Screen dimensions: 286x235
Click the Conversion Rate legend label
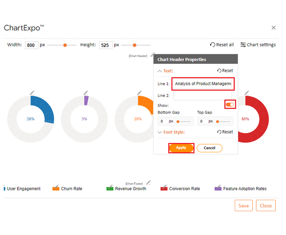(185, 189)
